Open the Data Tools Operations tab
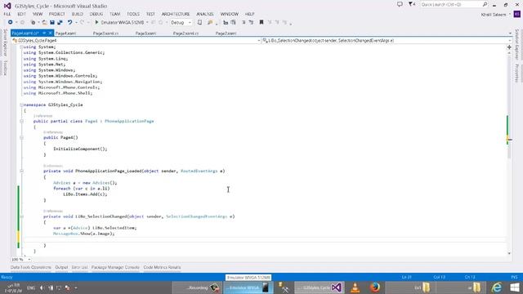The image size is (523, 294). (31, 267)
